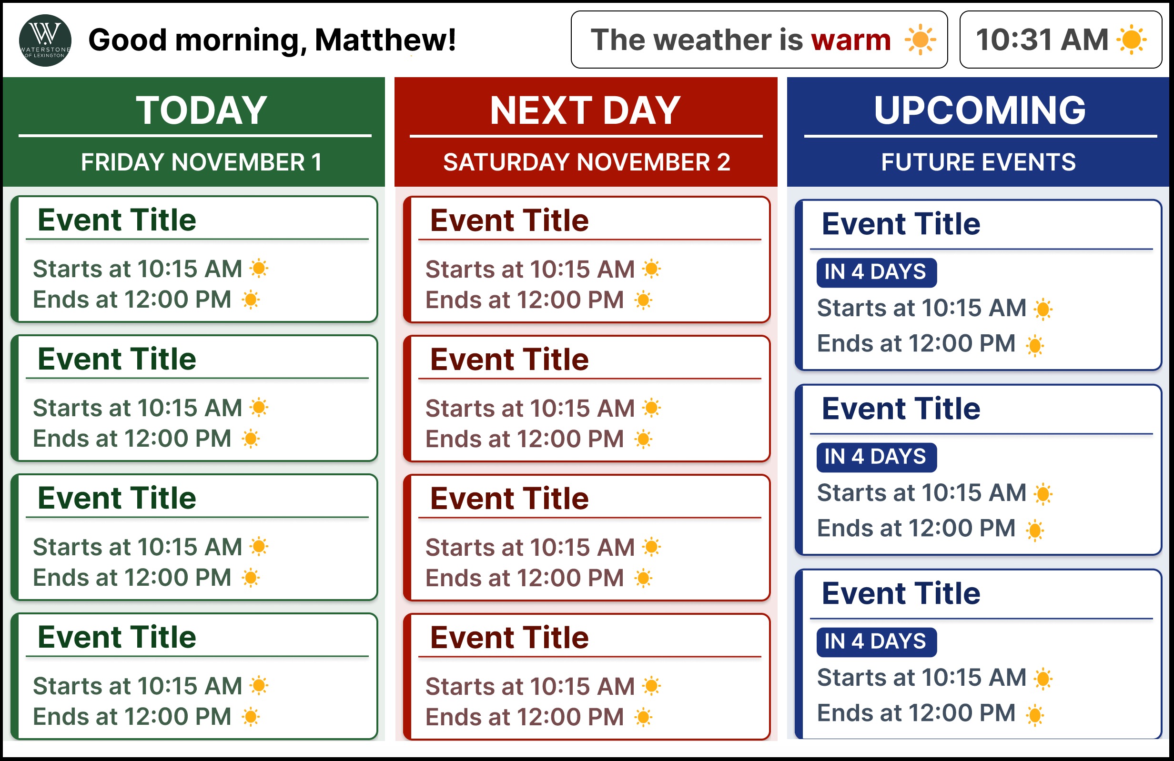
Task: Select the UPCOMING column header
Action: pos(978,131)
